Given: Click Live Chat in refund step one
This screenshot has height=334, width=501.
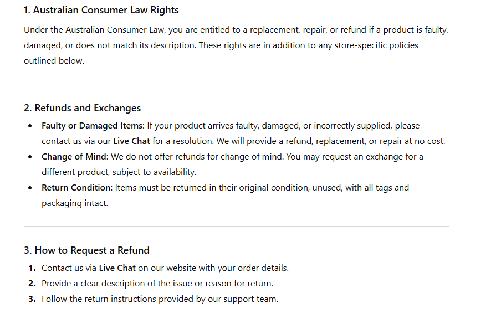Looking at the screenshot, I should pos(117,268).
